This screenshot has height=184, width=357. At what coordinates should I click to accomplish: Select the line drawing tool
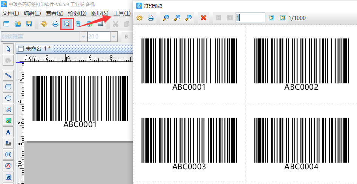coord(8,75)
